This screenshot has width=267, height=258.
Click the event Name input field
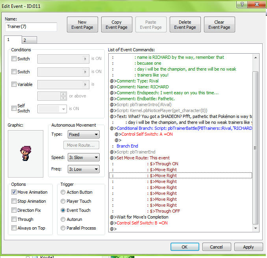click(x=31, y=27)
